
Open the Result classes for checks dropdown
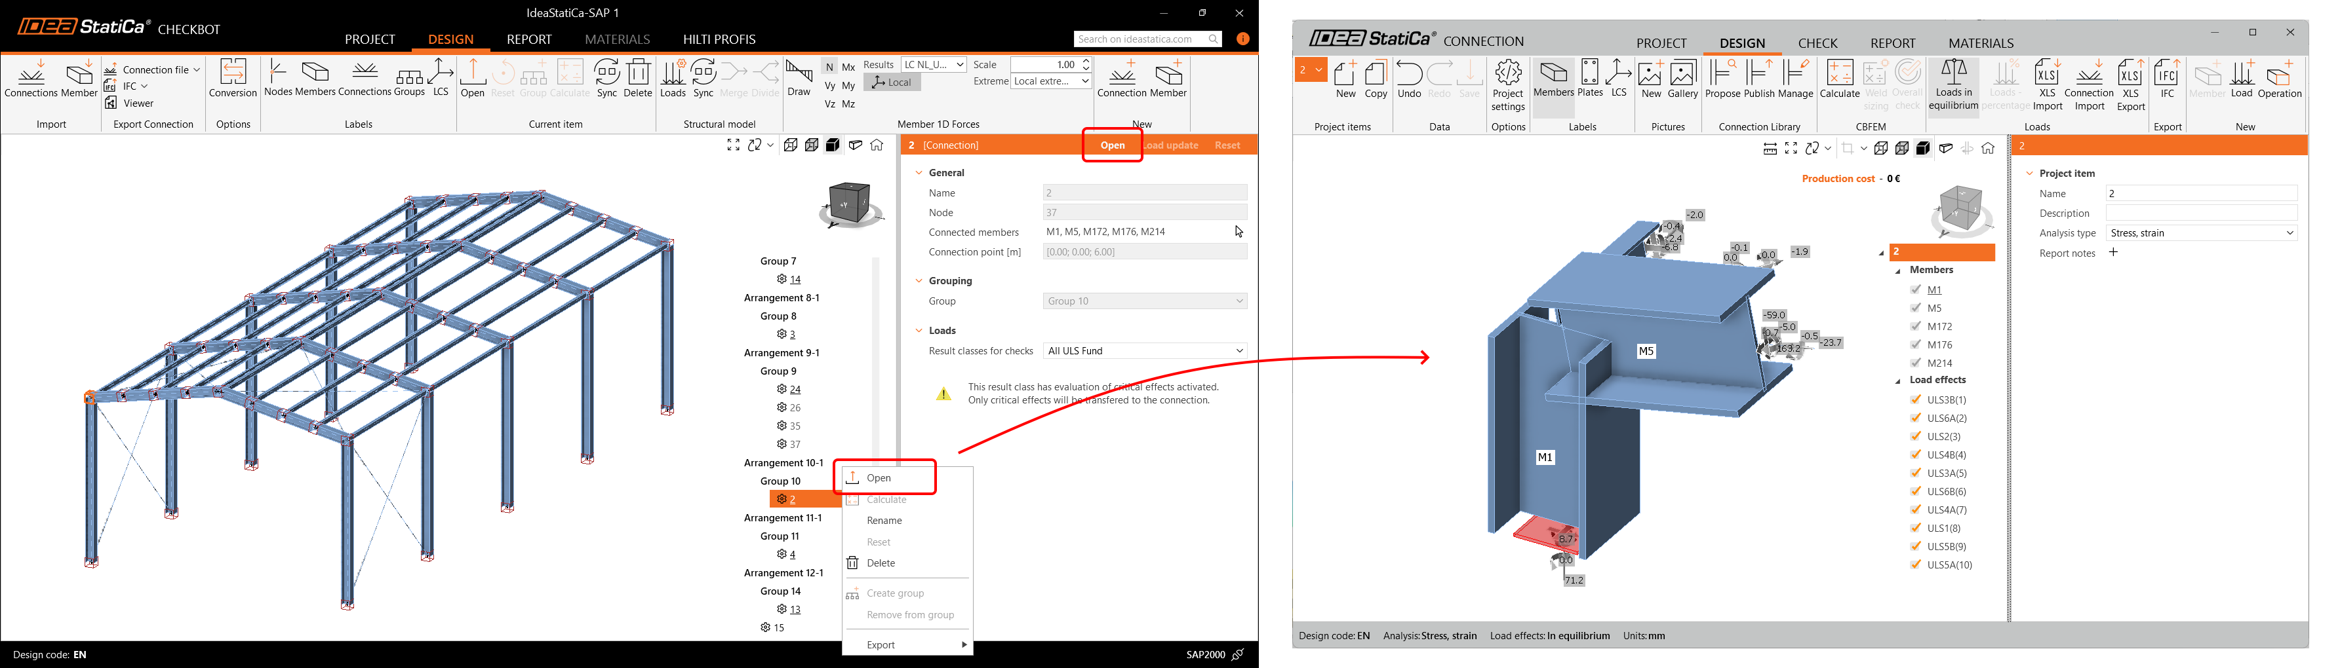[x=1145, y=351]
